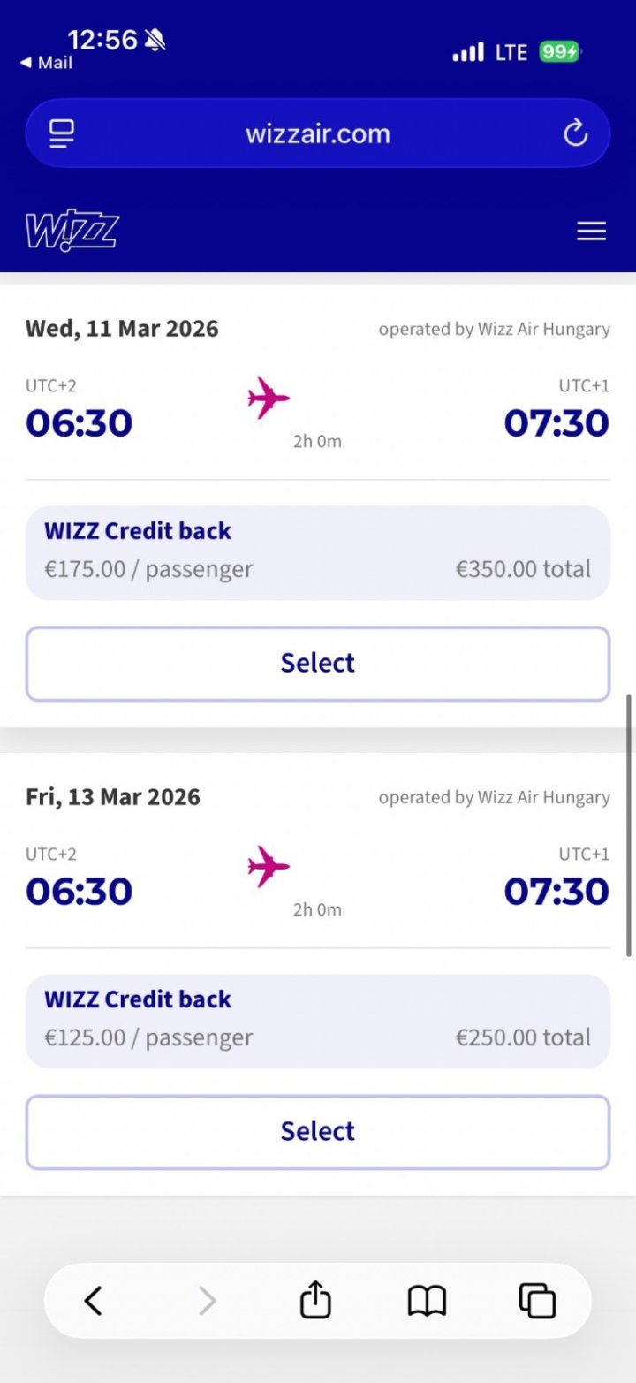
Task: Open the Wizz hamburger menu
Action: point(591,232)
